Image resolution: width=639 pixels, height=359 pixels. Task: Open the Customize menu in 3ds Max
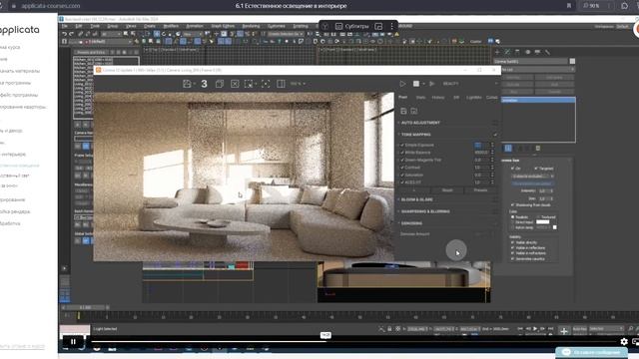(277, 26)
